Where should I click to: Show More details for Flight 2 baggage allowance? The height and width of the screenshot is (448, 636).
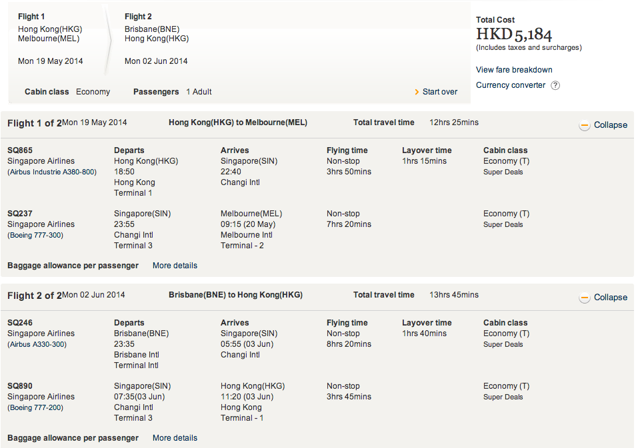point(175,438)
